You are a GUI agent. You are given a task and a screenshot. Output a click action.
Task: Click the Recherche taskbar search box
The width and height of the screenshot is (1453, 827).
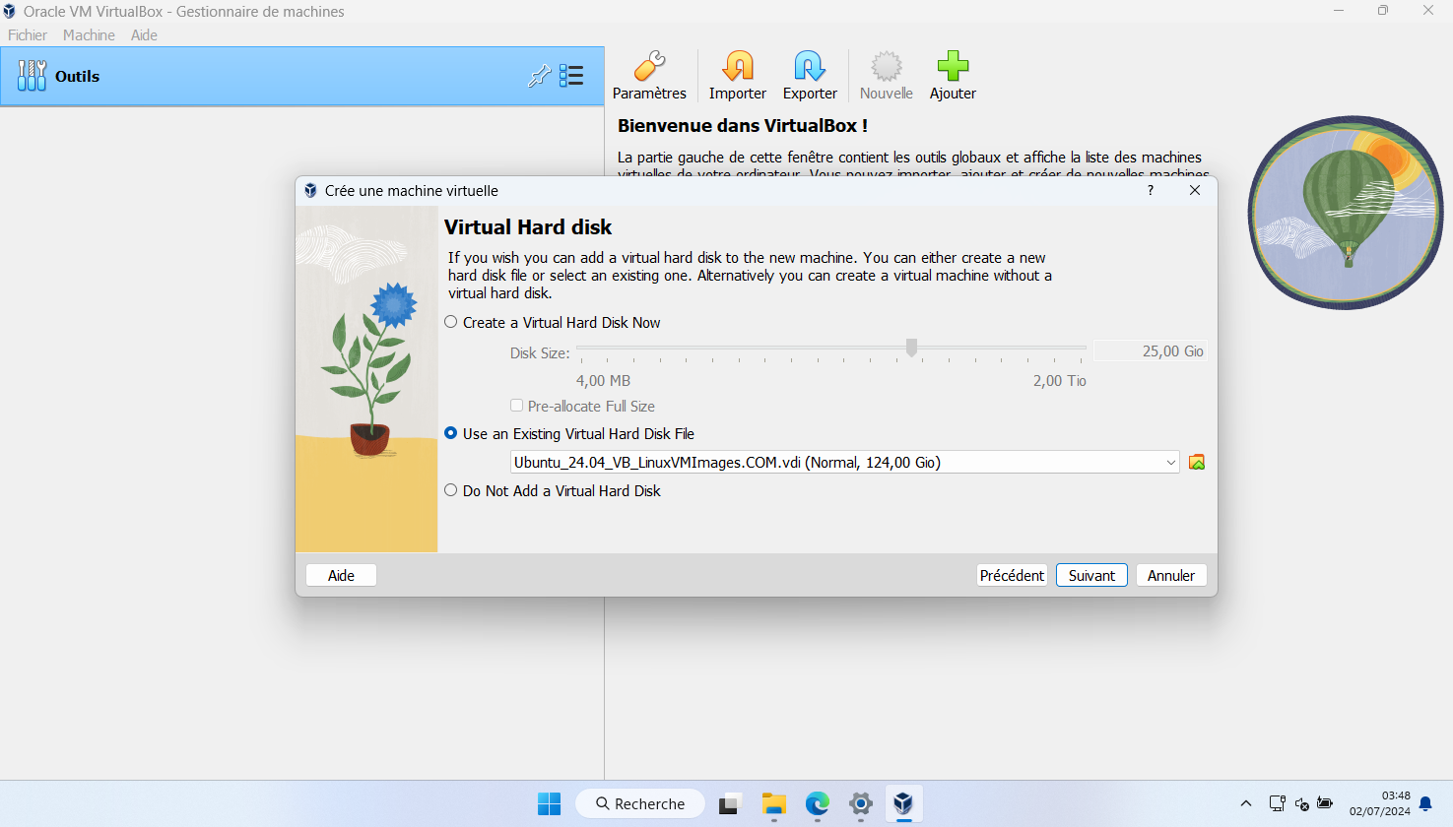(640, 803)
